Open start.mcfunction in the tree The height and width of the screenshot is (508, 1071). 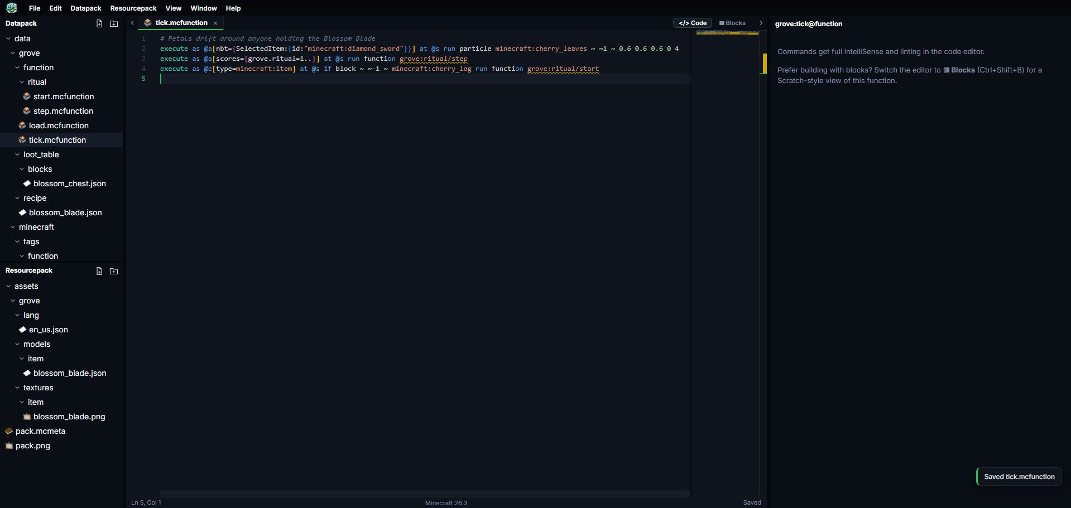pyautogui.click(x=61, y=96)
